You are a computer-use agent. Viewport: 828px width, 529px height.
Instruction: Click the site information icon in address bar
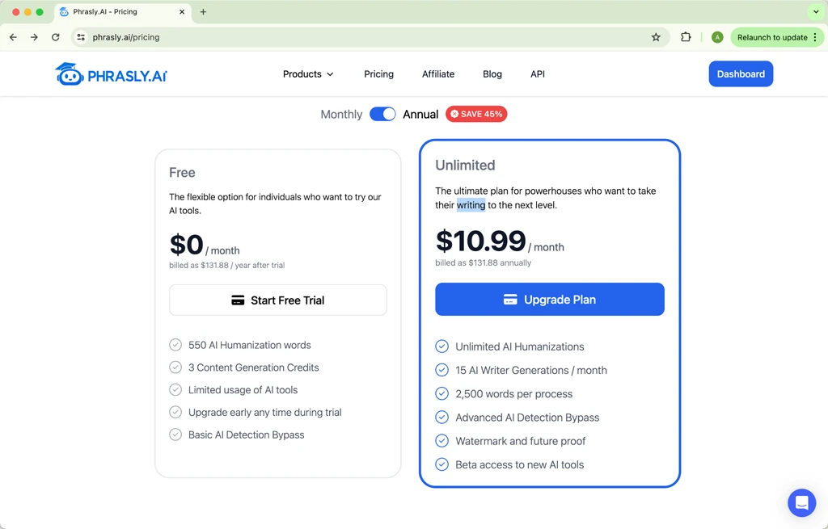pos(81,37)
